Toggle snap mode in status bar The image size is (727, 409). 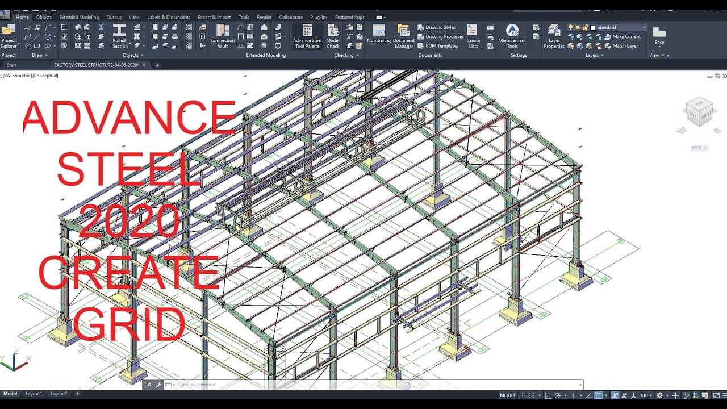[531, 395]
